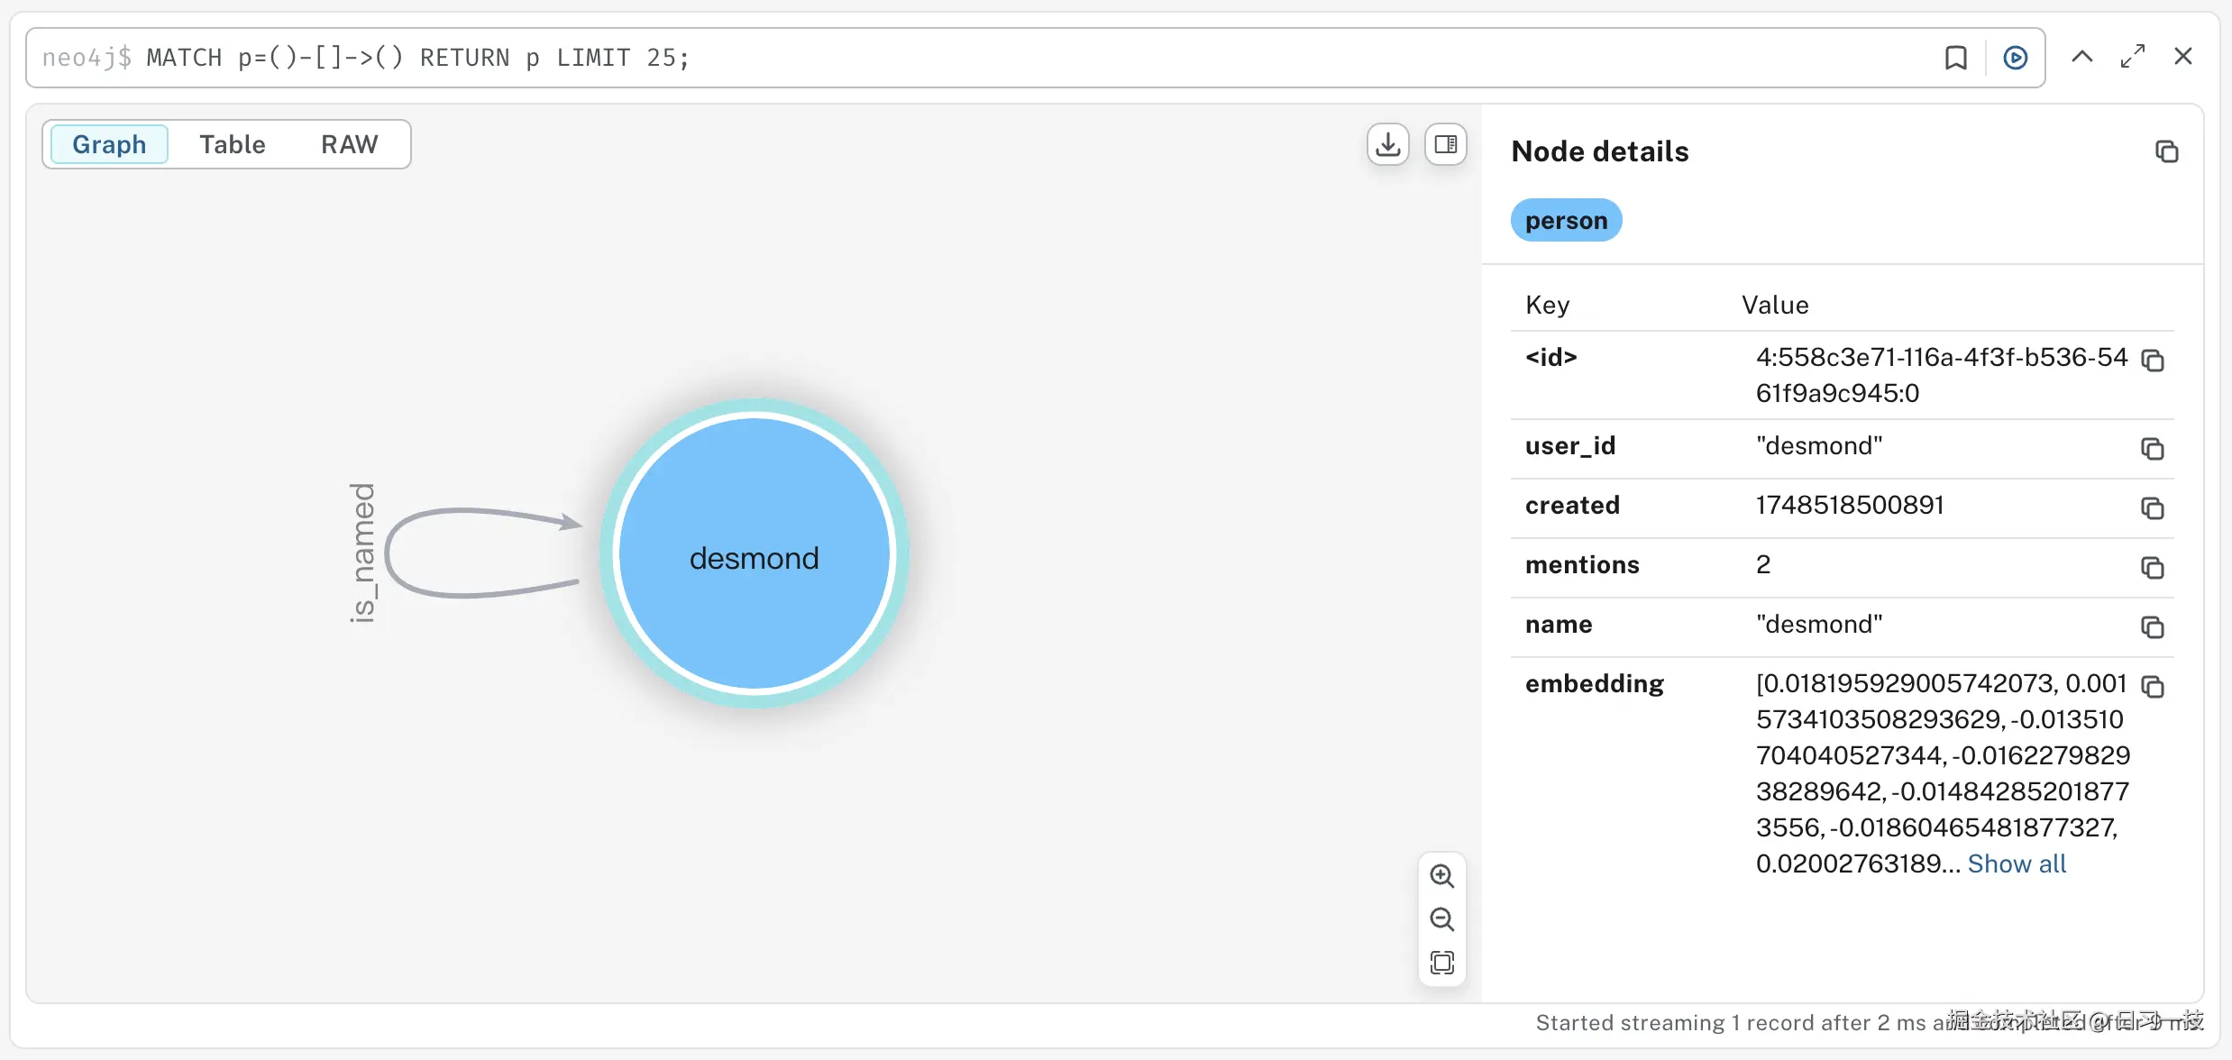
Task: Switch to the Table view tab
Action: point(232,144)
